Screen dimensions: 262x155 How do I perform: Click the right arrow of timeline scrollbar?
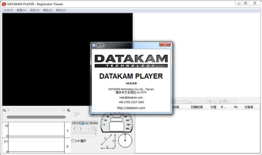[64, 110]
